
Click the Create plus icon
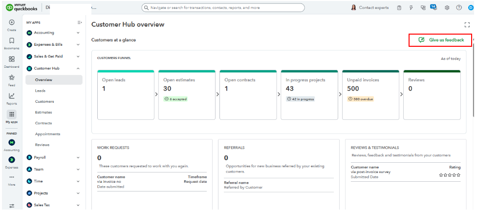click(x=12, y=22)
